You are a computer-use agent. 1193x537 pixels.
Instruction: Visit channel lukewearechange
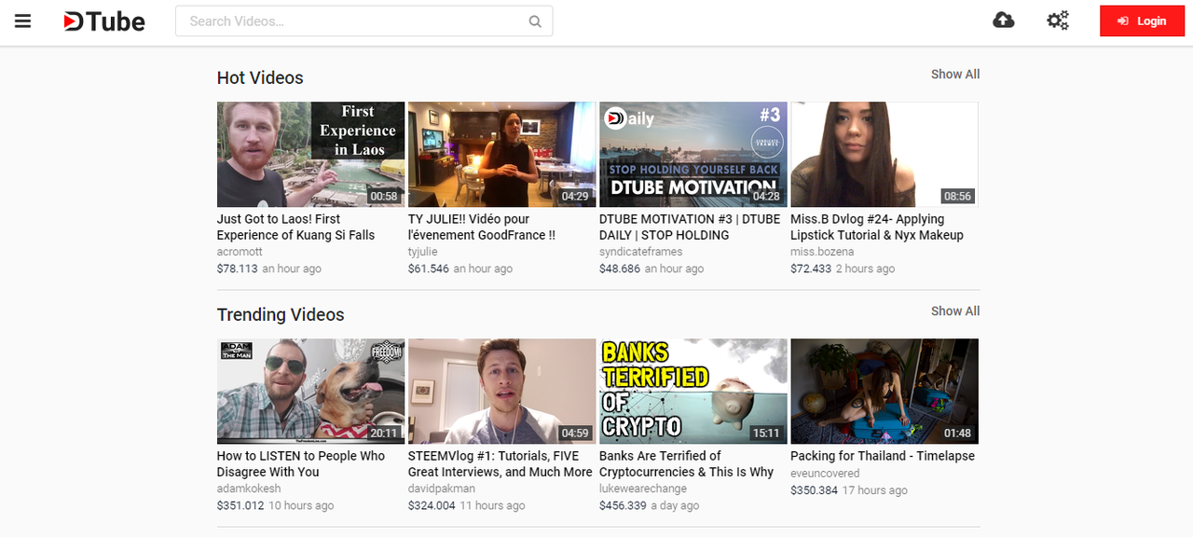[x=643, y=489]
